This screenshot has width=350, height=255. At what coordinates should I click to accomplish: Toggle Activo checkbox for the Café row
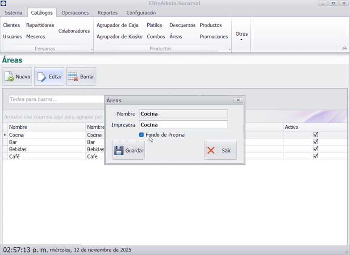[316, 156]
